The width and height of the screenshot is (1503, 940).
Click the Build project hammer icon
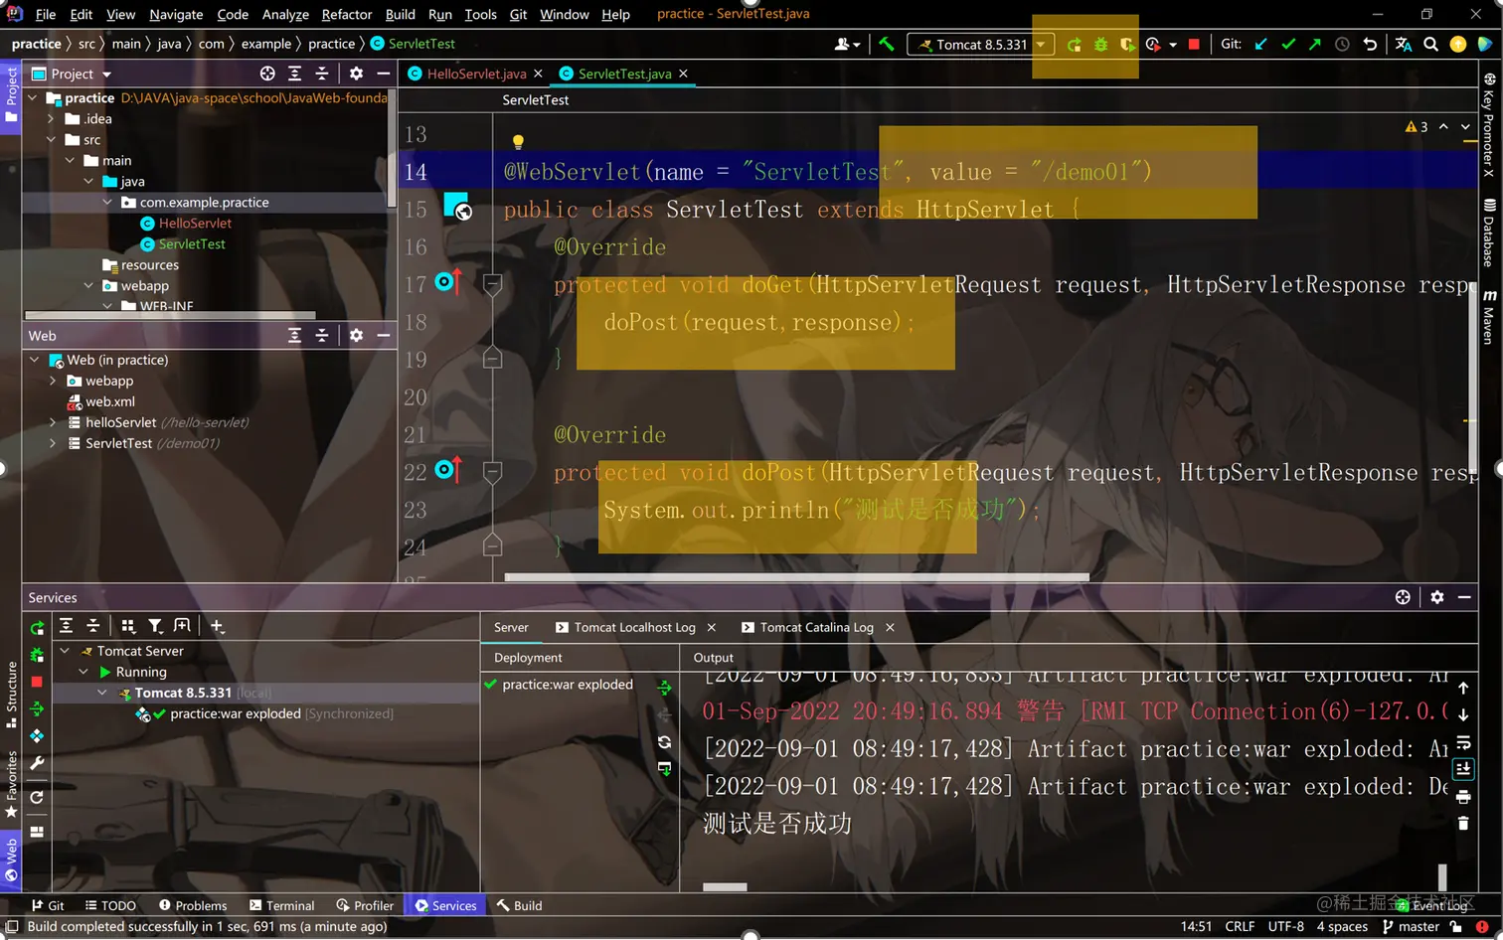[887, 44]
